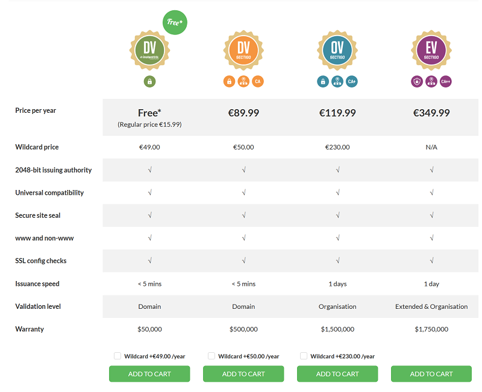Viewport: 482px width, 392px height.
Task: Click the orange CA icon
Action: [258, 81]
